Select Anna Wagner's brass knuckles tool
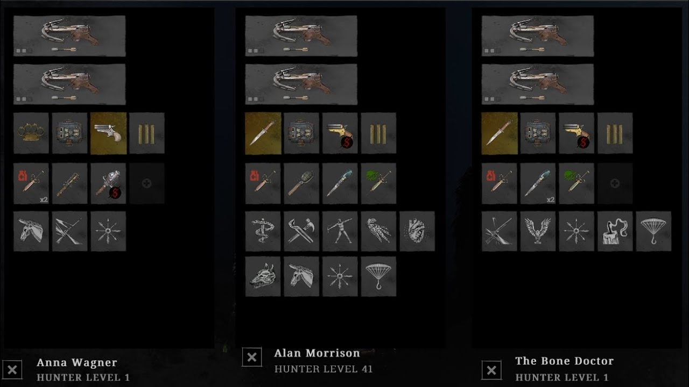Image resolution: width=689 pixels, height=387 pixels. pos(31,133)
